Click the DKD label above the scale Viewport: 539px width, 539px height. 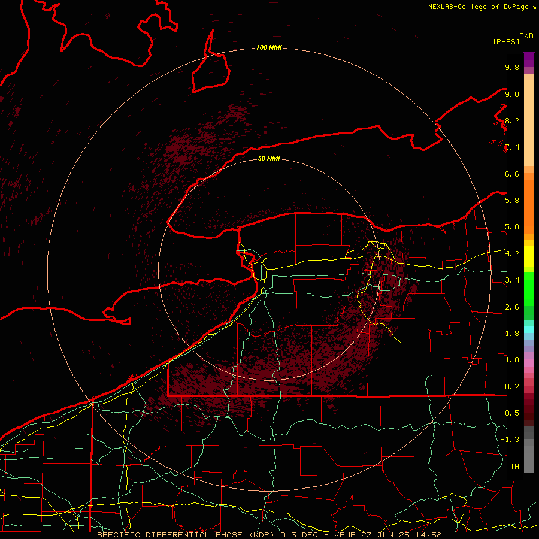click(526, 36)
